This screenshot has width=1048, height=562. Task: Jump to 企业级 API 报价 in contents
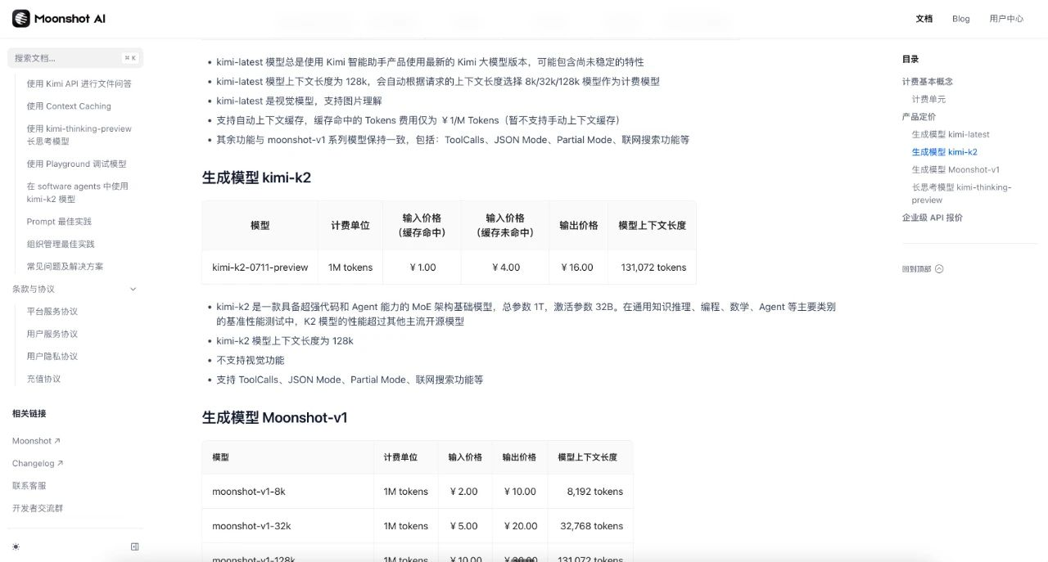[933, 218]
